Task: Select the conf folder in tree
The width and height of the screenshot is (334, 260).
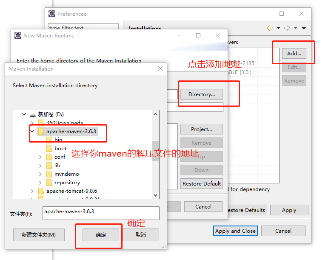Action: click(x=60, y=157)
